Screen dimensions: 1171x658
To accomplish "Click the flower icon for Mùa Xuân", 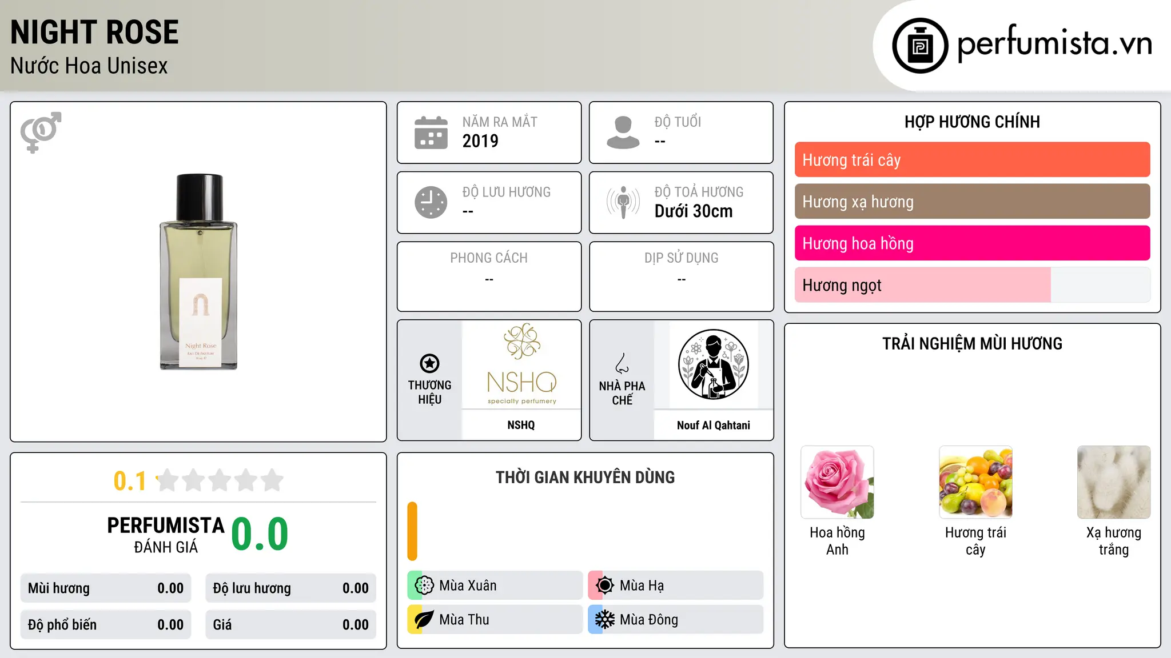I will [424, 585].
